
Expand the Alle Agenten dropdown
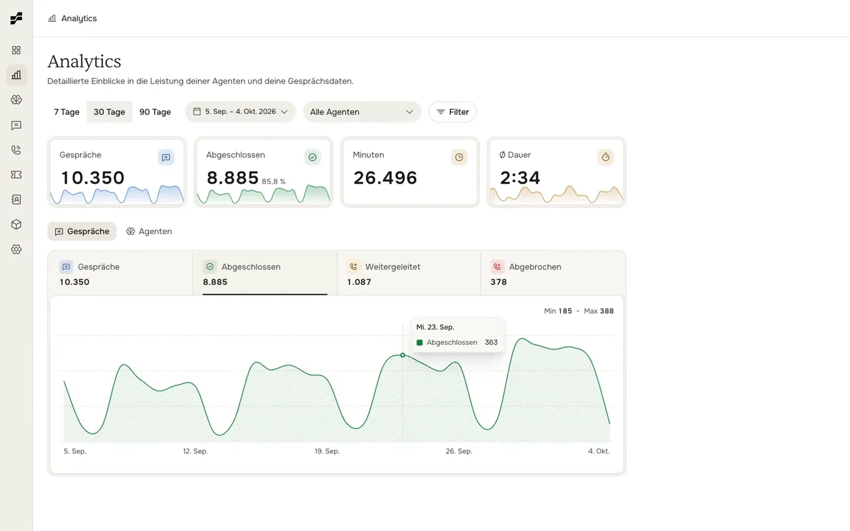(362, 112)
